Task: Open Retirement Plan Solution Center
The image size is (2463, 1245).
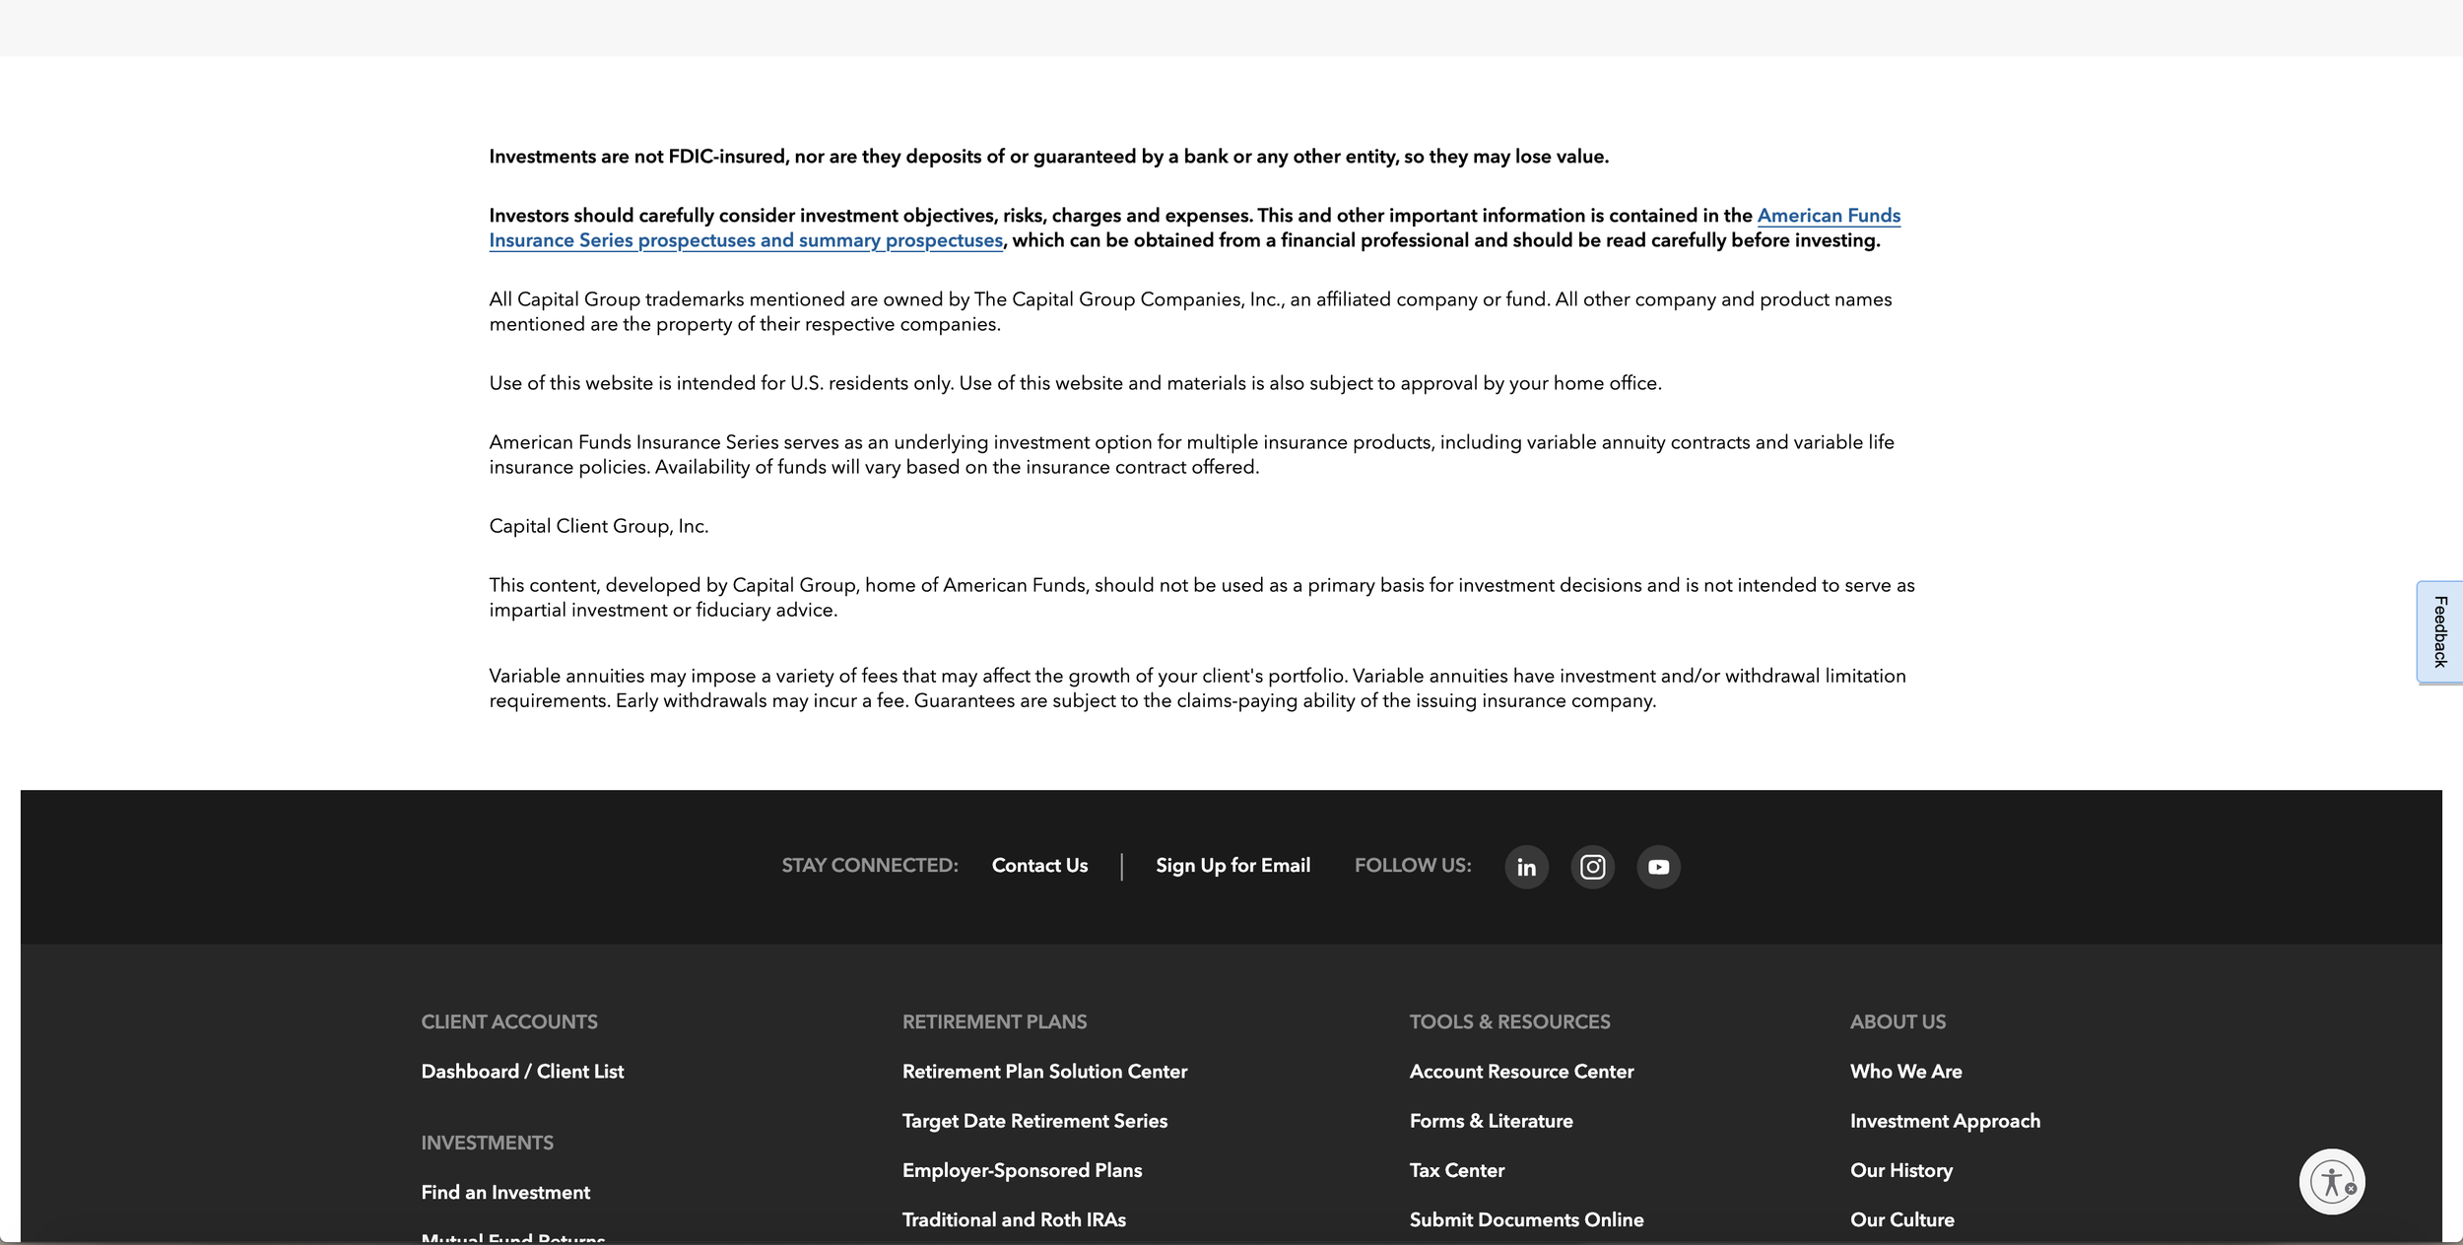Action: pos(1044,1072)
